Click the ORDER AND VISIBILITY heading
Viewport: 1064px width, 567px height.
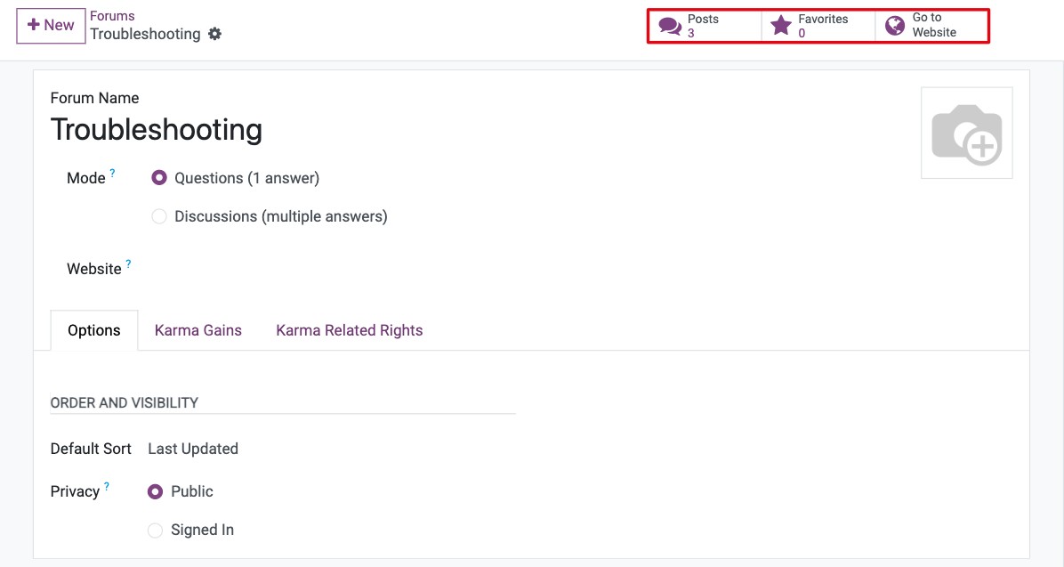tap(125, 402)
